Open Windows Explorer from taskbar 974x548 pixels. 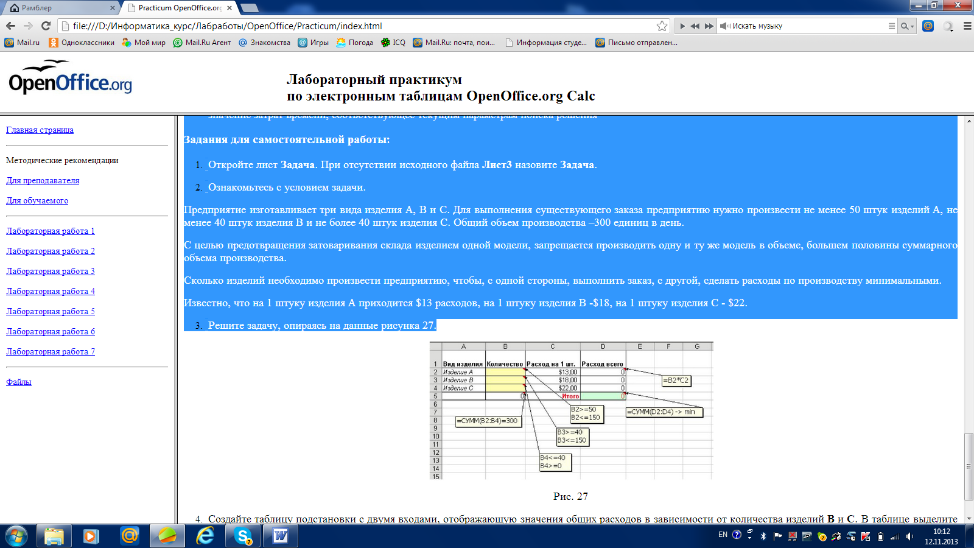pyautogui.click(x=54, y=536)
